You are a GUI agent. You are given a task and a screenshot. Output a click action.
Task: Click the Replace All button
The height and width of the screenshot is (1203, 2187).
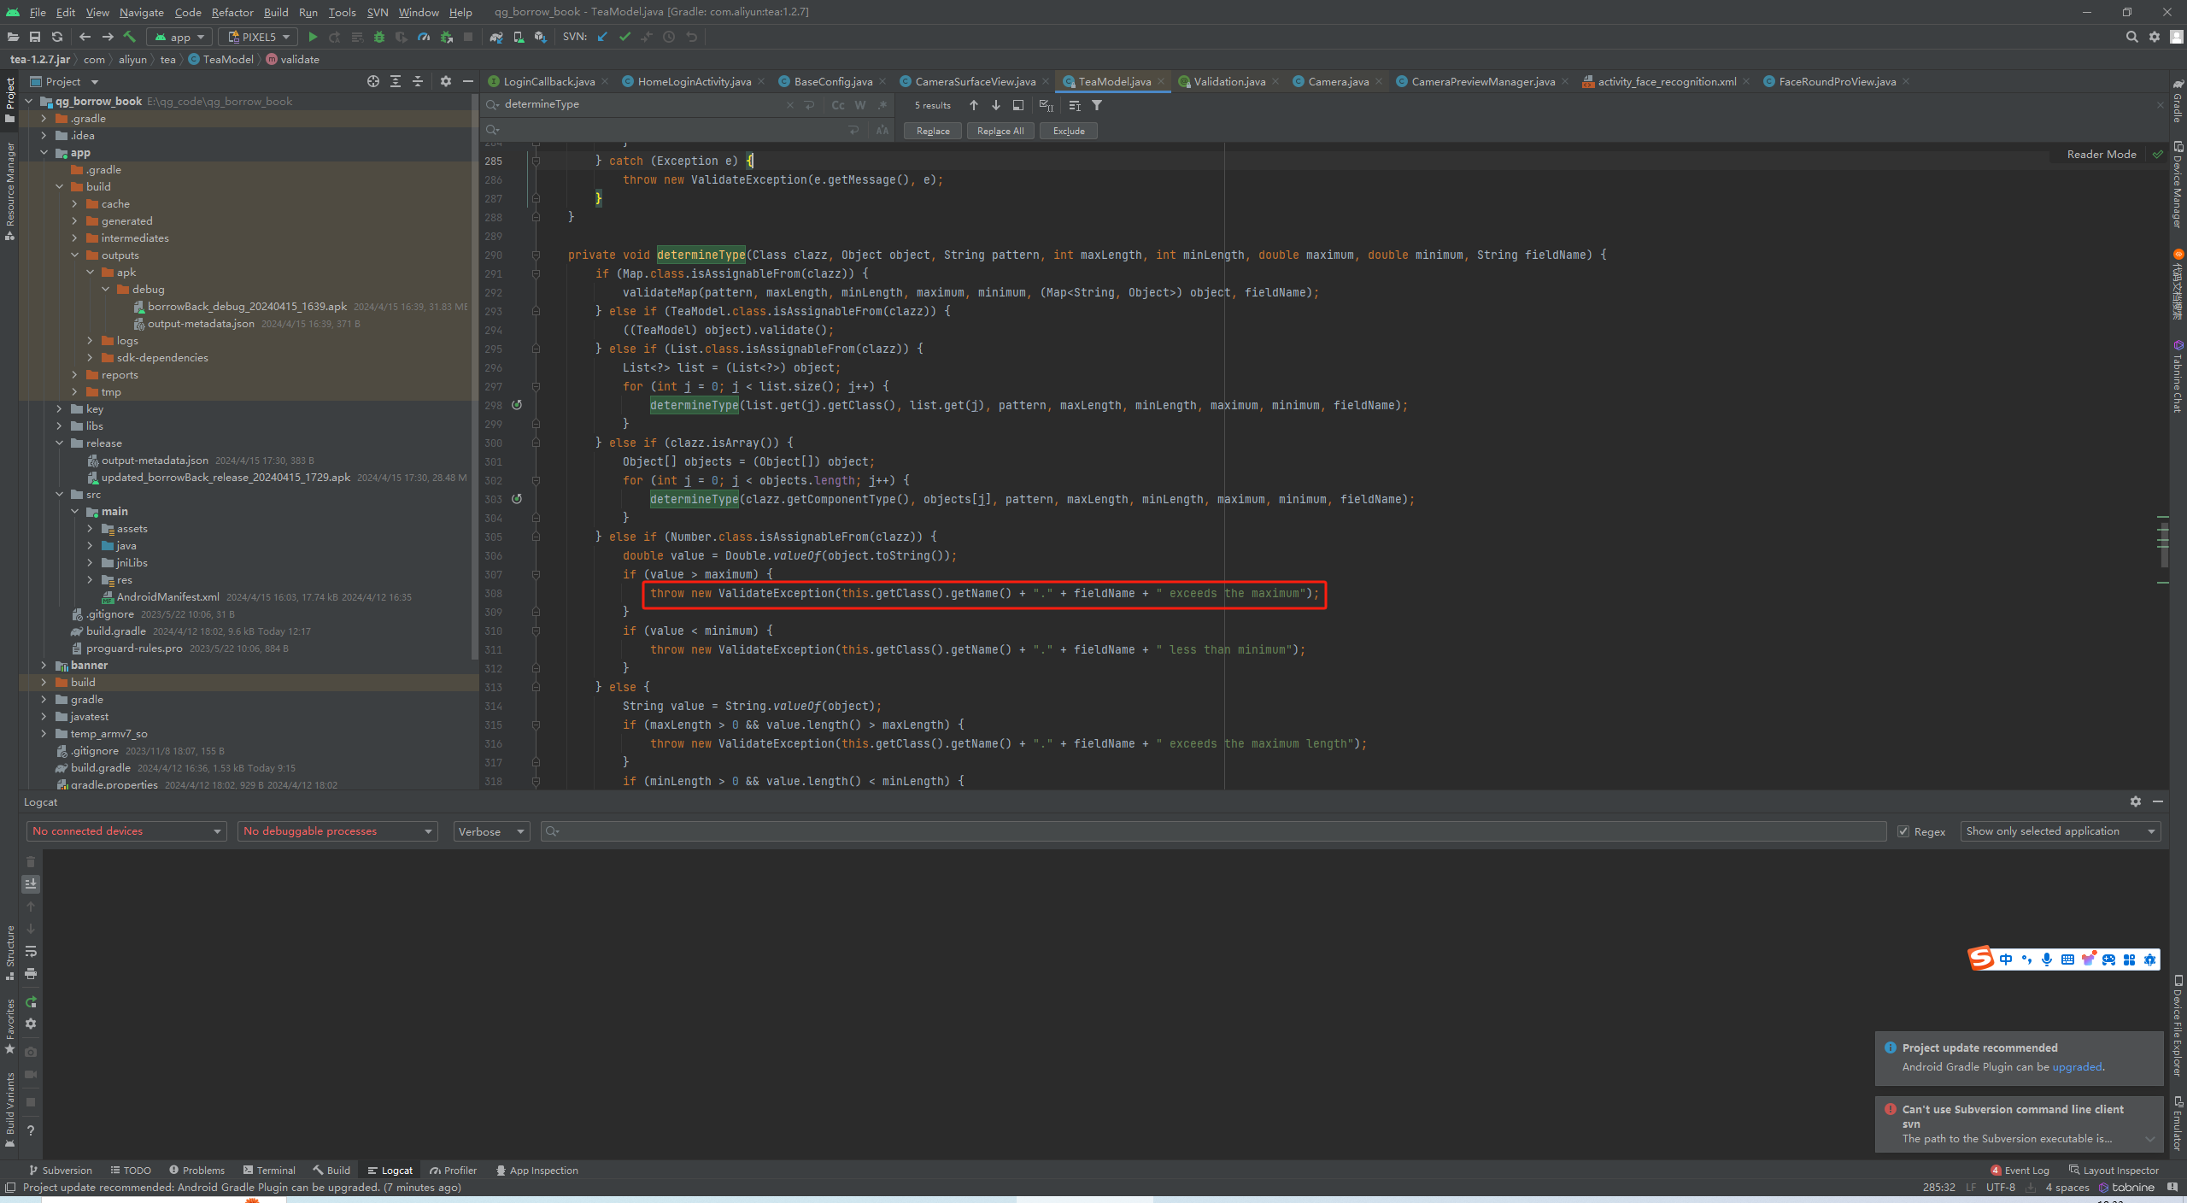coord(1000,131)
